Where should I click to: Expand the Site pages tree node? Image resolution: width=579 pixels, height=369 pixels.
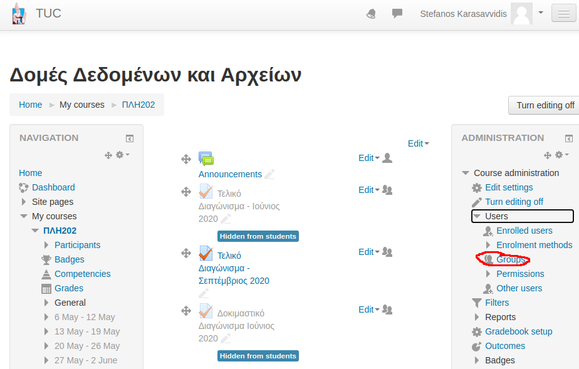(24, 202)
